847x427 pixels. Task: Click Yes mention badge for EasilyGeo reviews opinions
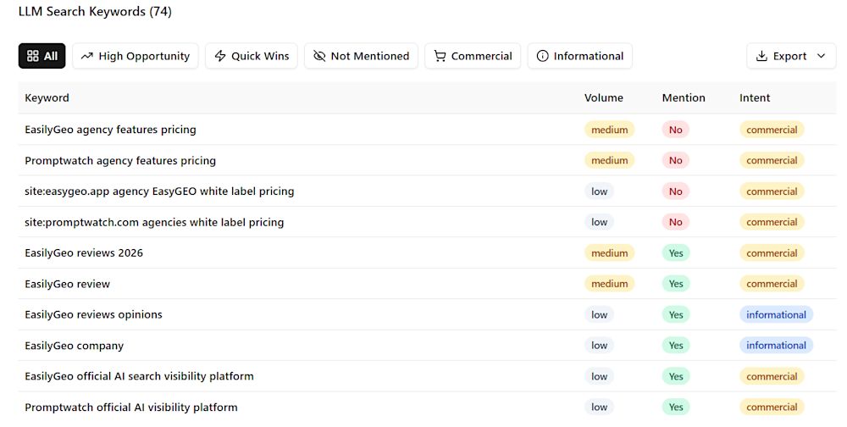pos(676,314)
